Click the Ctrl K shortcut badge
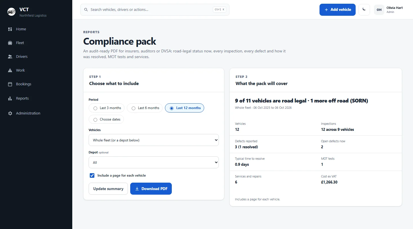Image resolution: width=413 pixels, height=229 pixels. (x=219, y=9)
